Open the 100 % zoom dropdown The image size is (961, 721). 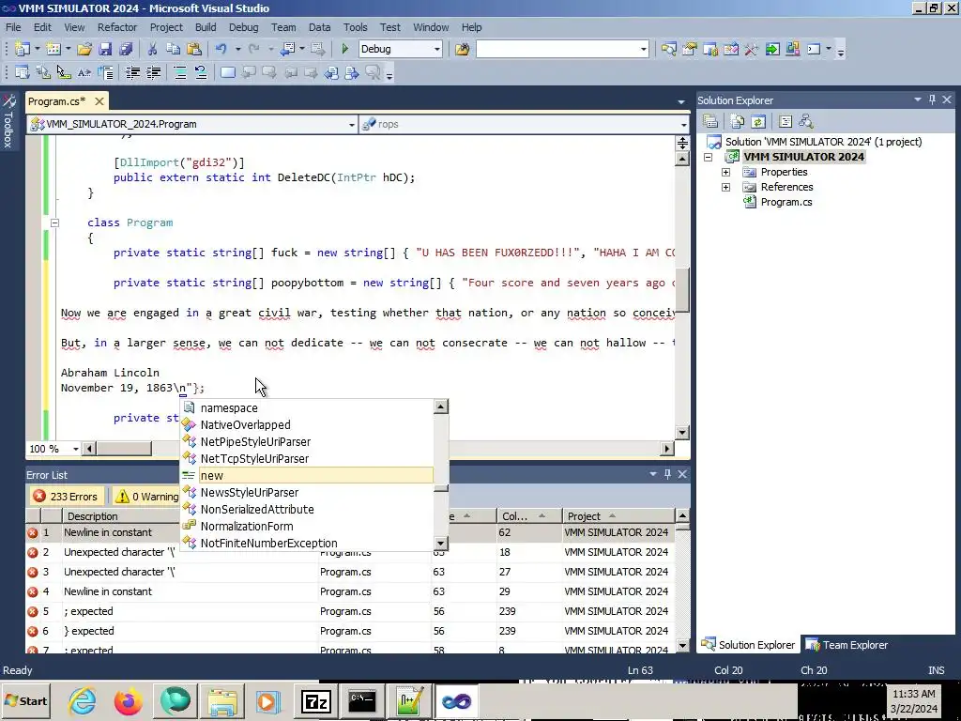tap(75, 449)
